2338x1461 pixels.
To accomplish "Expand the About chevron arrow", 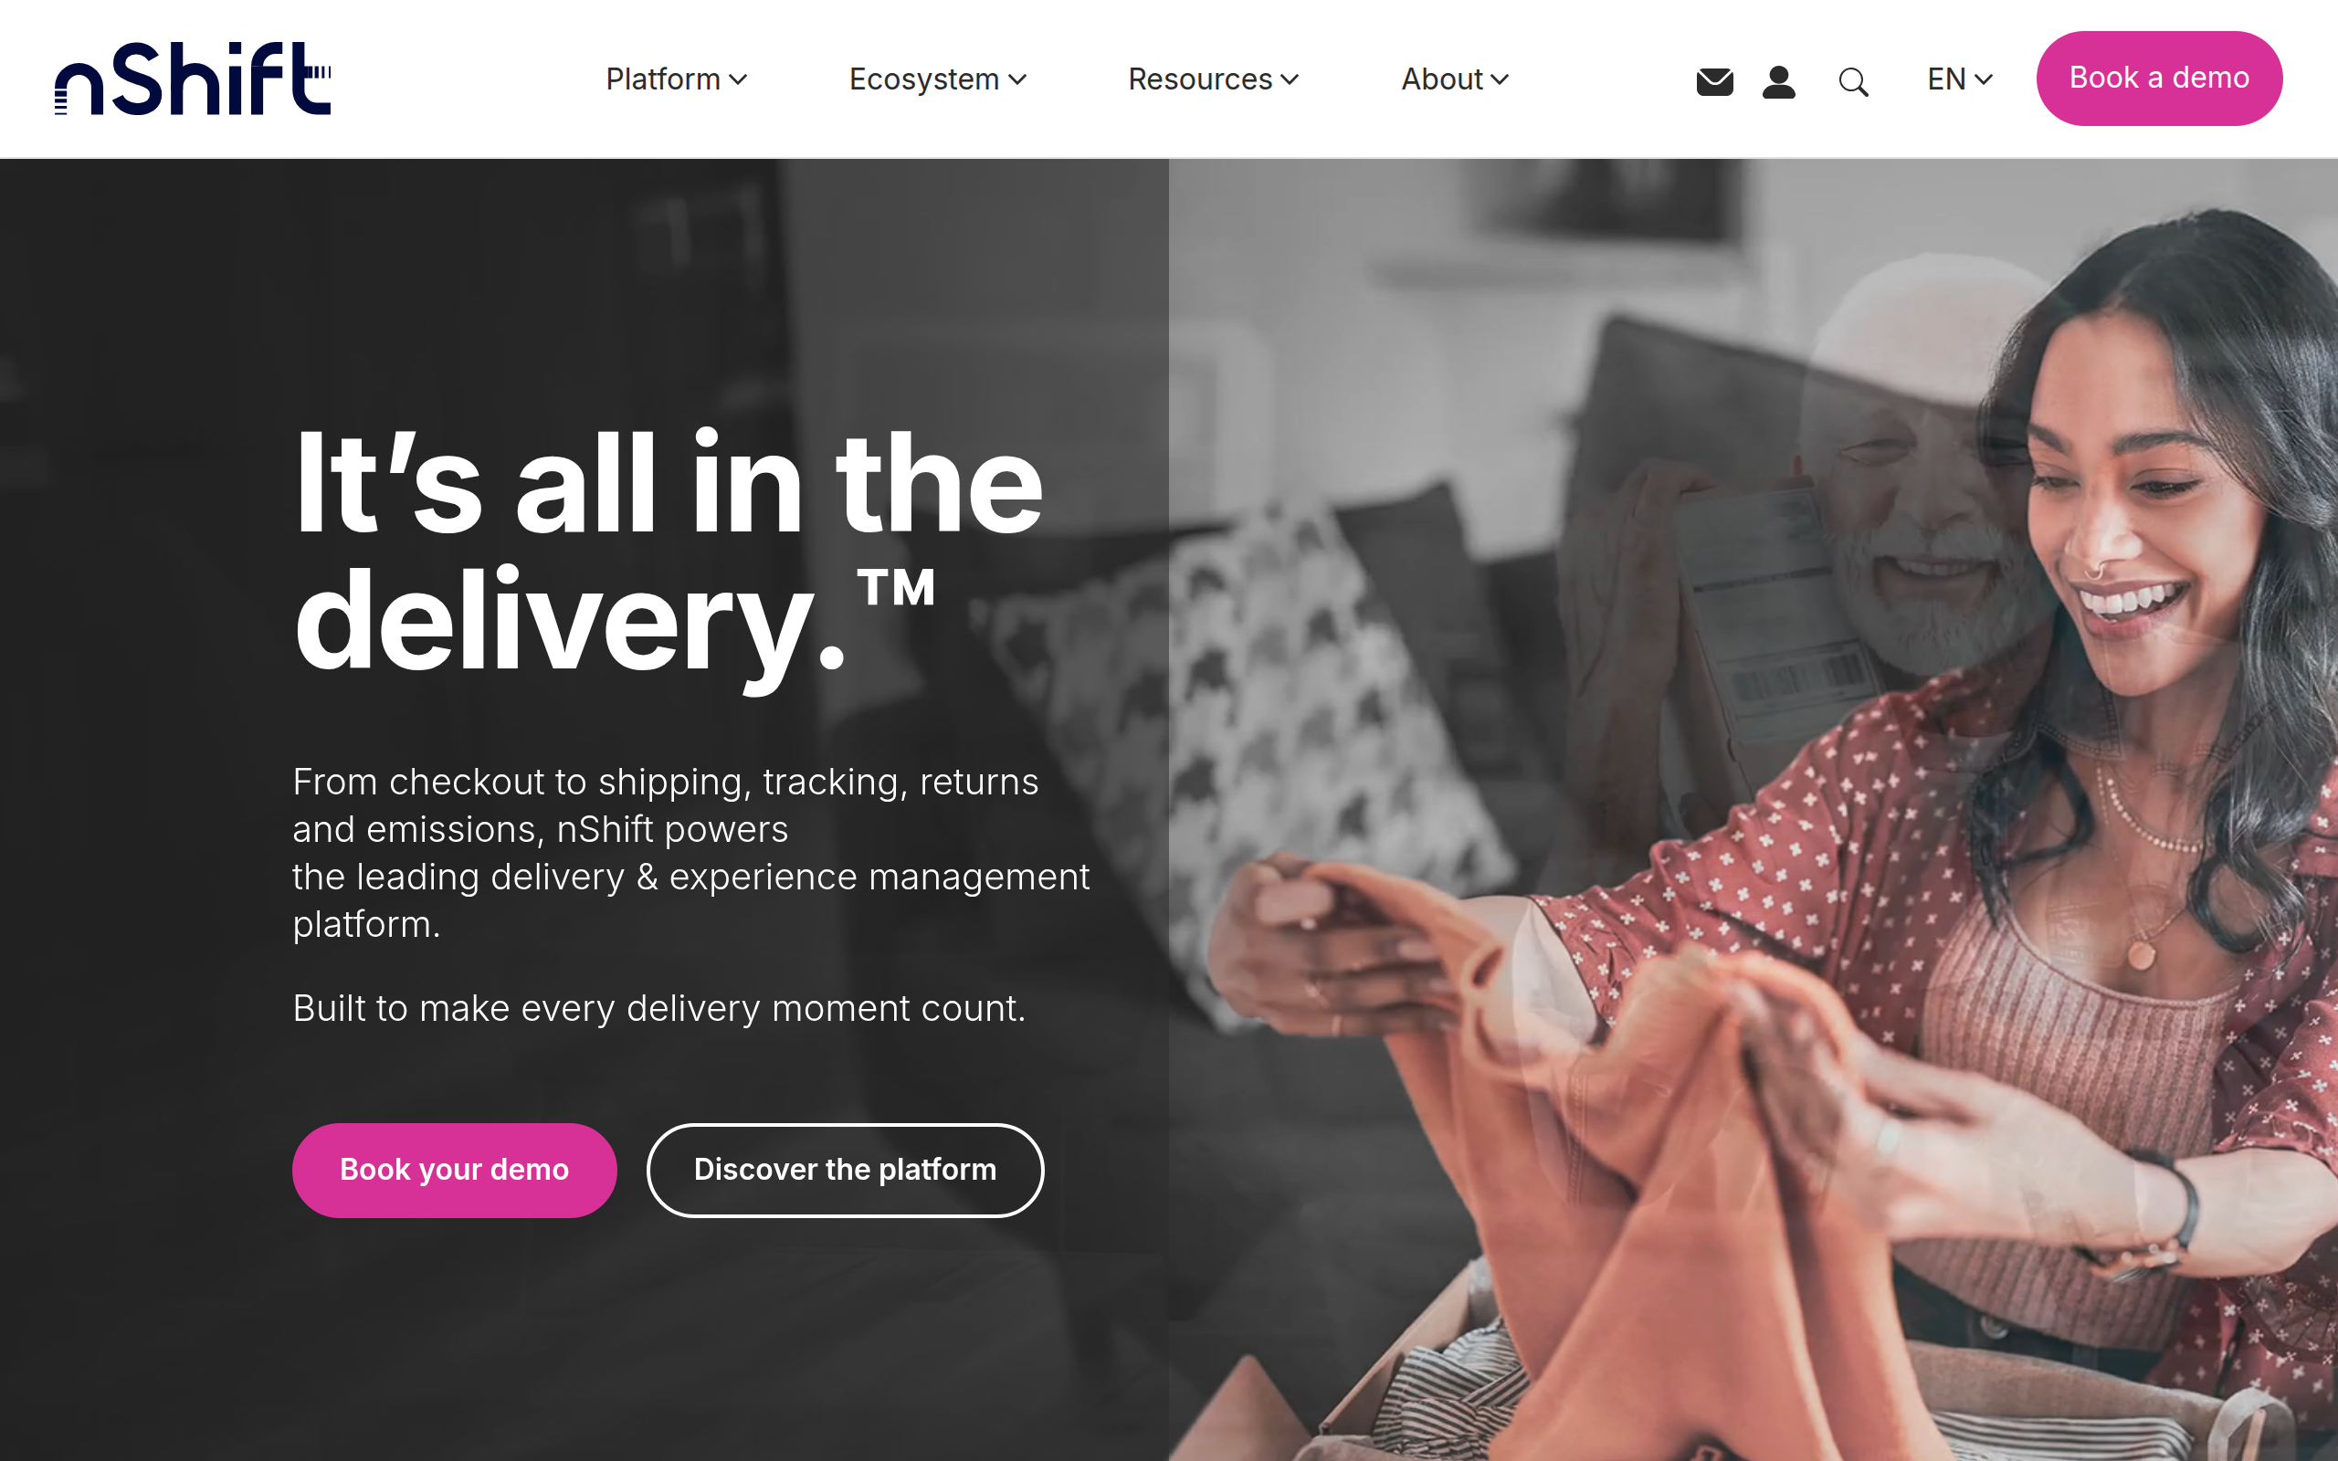I will pyautogui.click(x=1500, y=80).
